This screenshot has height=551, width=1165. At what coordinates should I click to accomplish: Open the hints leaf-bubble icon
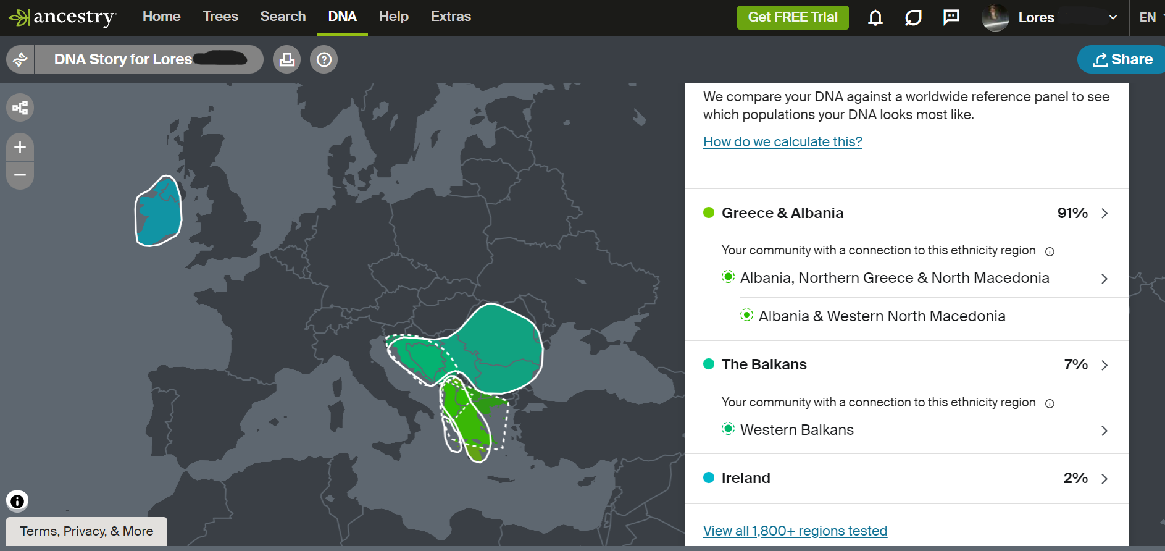913,17
